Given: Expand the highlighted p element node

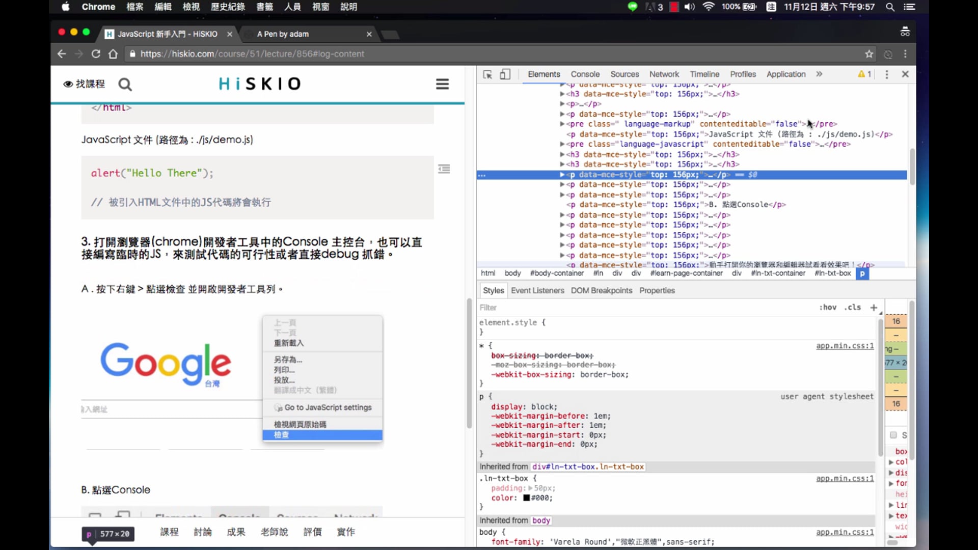Looking at the screenshot, I should (562, 174).
